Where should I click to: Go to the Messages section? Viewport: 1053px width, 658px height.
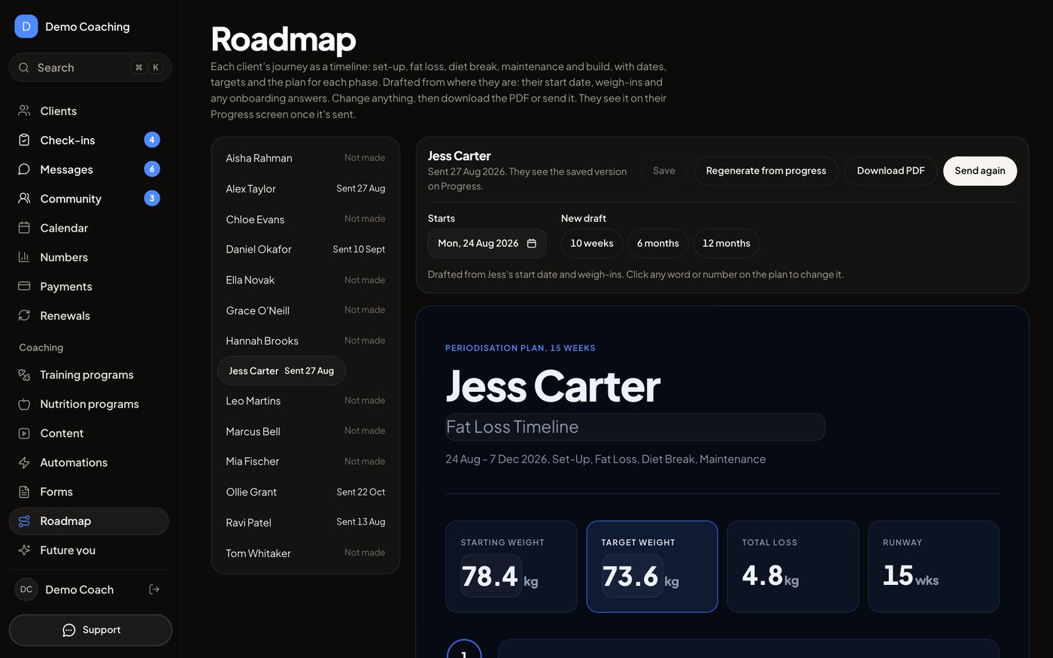point(89,169)
